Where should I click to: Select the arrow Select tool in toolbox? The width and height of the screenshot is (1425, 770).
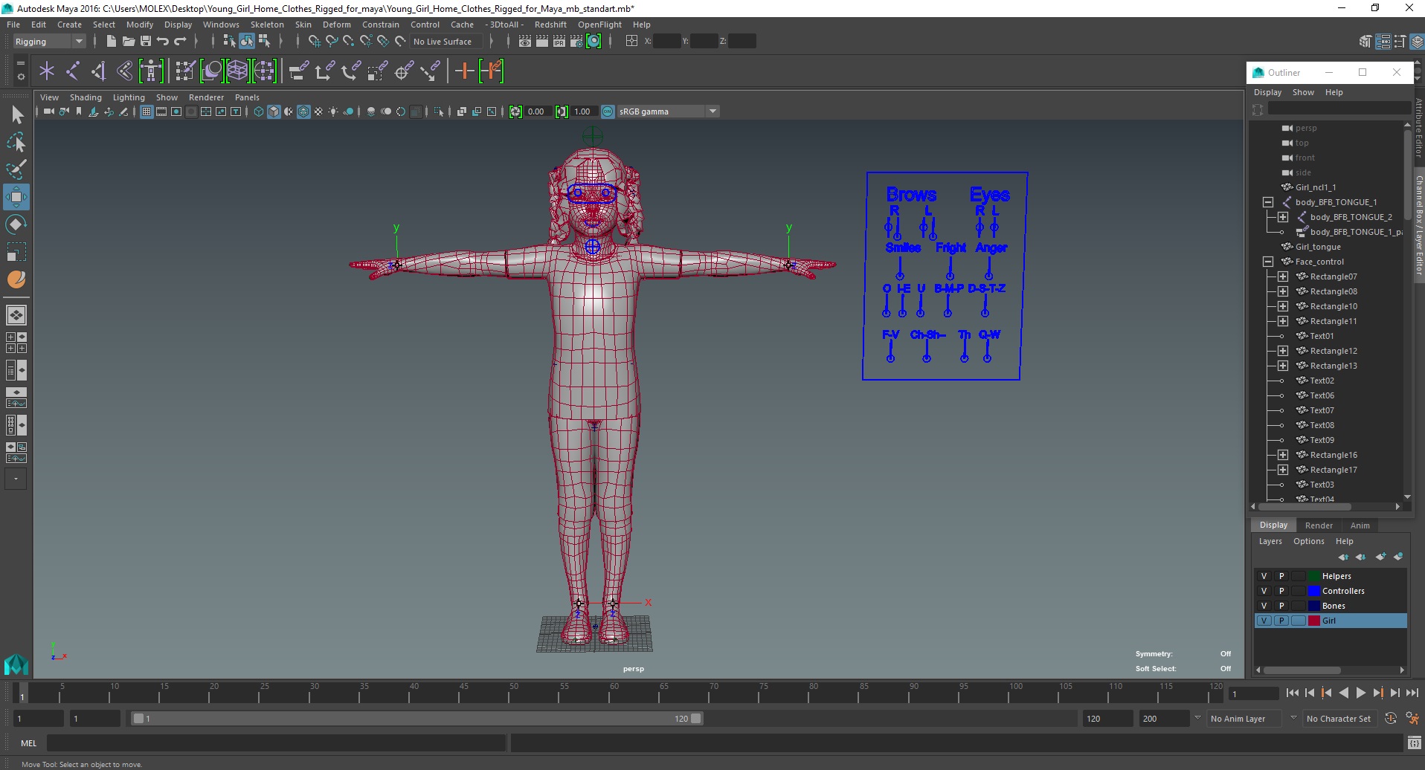16,114
